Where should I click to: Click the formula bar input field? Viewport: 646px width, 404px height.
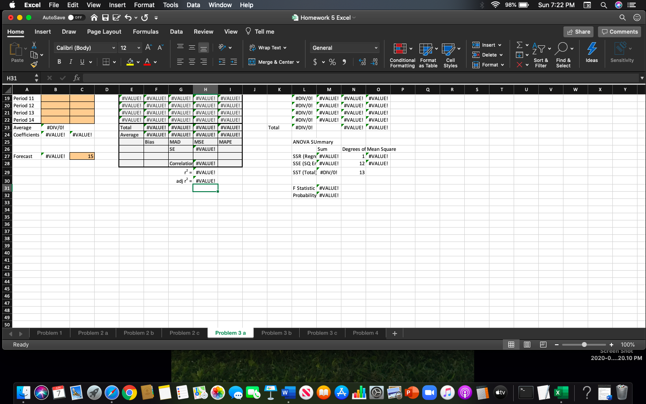361,78
